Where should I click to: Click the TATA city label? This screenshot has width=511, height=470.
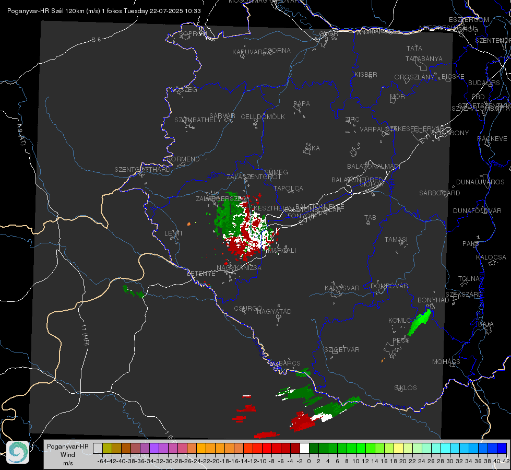point(414,48)
